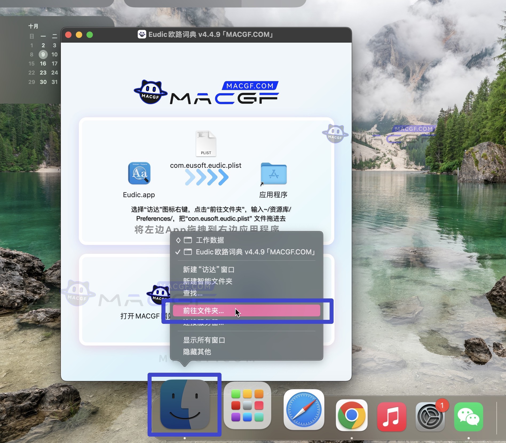Image resolution: width=506 pixels, height=443 pixels.
Task: Select 新建"访达"窗口 menu entry
Action: coord(208,270)
